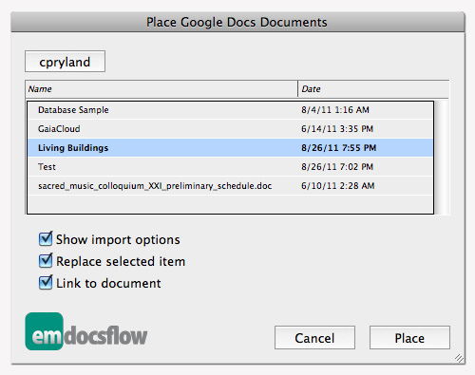The width and height of the screenshot is (475, 375).
Task: Cancel the Place Google Docs dialog
Action: (314, 338)
